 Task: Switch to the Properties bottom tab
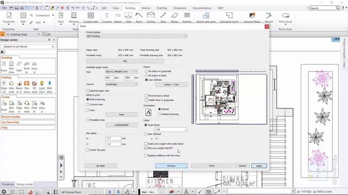coord(8,184)
